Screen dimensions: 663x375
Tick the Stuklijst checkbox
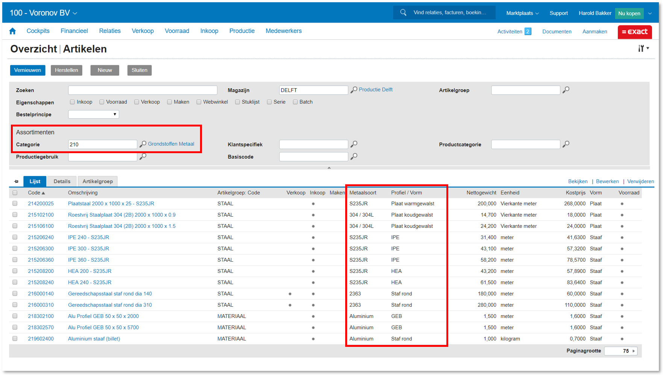237,102
